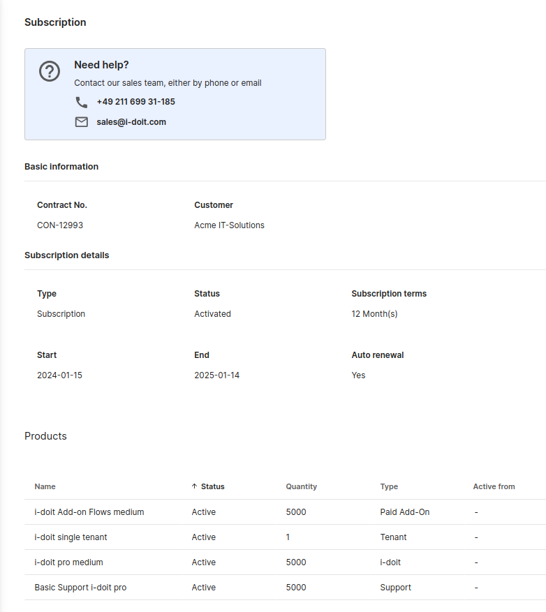Click the Need help? heading
Screen dimensions: 546x612
click(x=101, y=65)
